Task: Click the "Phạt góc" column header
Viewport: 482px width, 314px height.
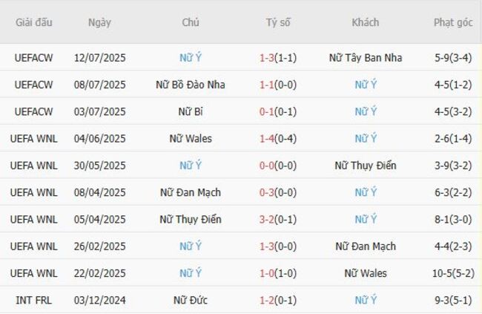Action: point(453,22)
